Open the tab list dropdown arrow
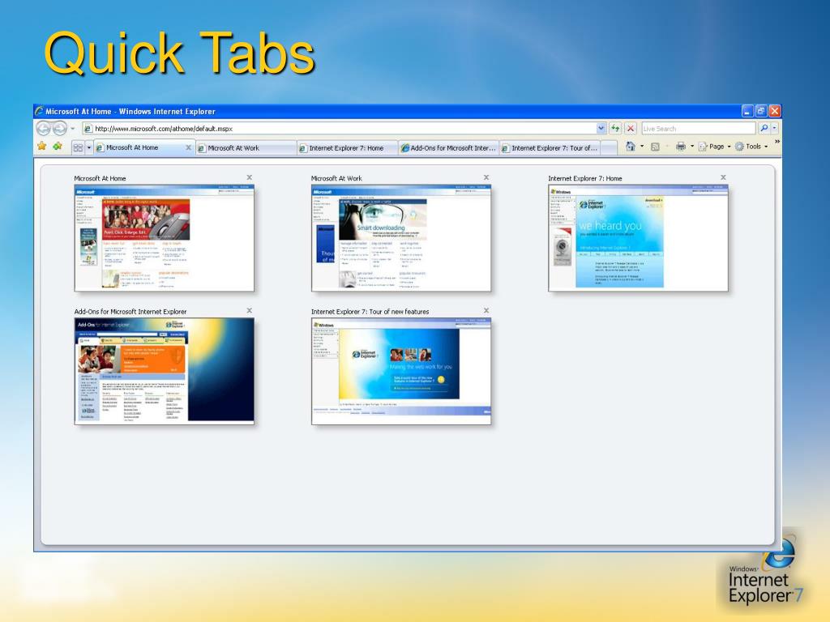This screenshot has width=830, height=622. pyautogui.click(x=89, y=147)
